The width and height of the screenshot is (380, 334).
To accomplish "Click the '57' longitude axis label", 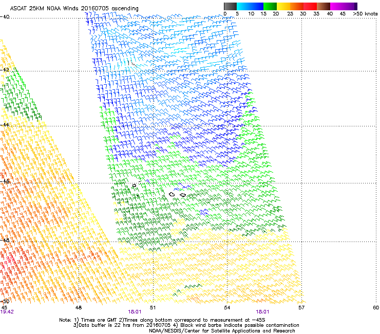I will pos(301,307).
